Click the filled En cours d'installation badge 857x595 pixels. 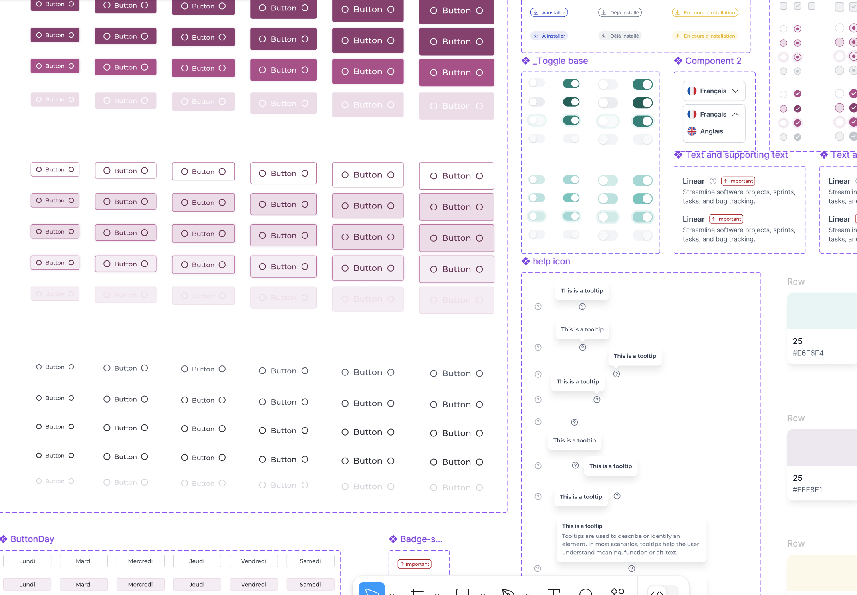coord(705,36)
